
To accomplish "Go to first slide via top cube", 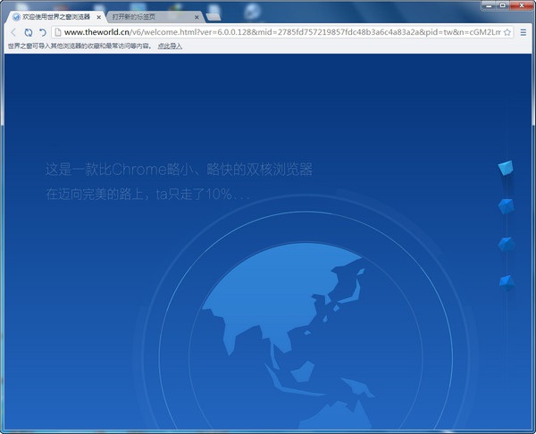I will [506, 168].
